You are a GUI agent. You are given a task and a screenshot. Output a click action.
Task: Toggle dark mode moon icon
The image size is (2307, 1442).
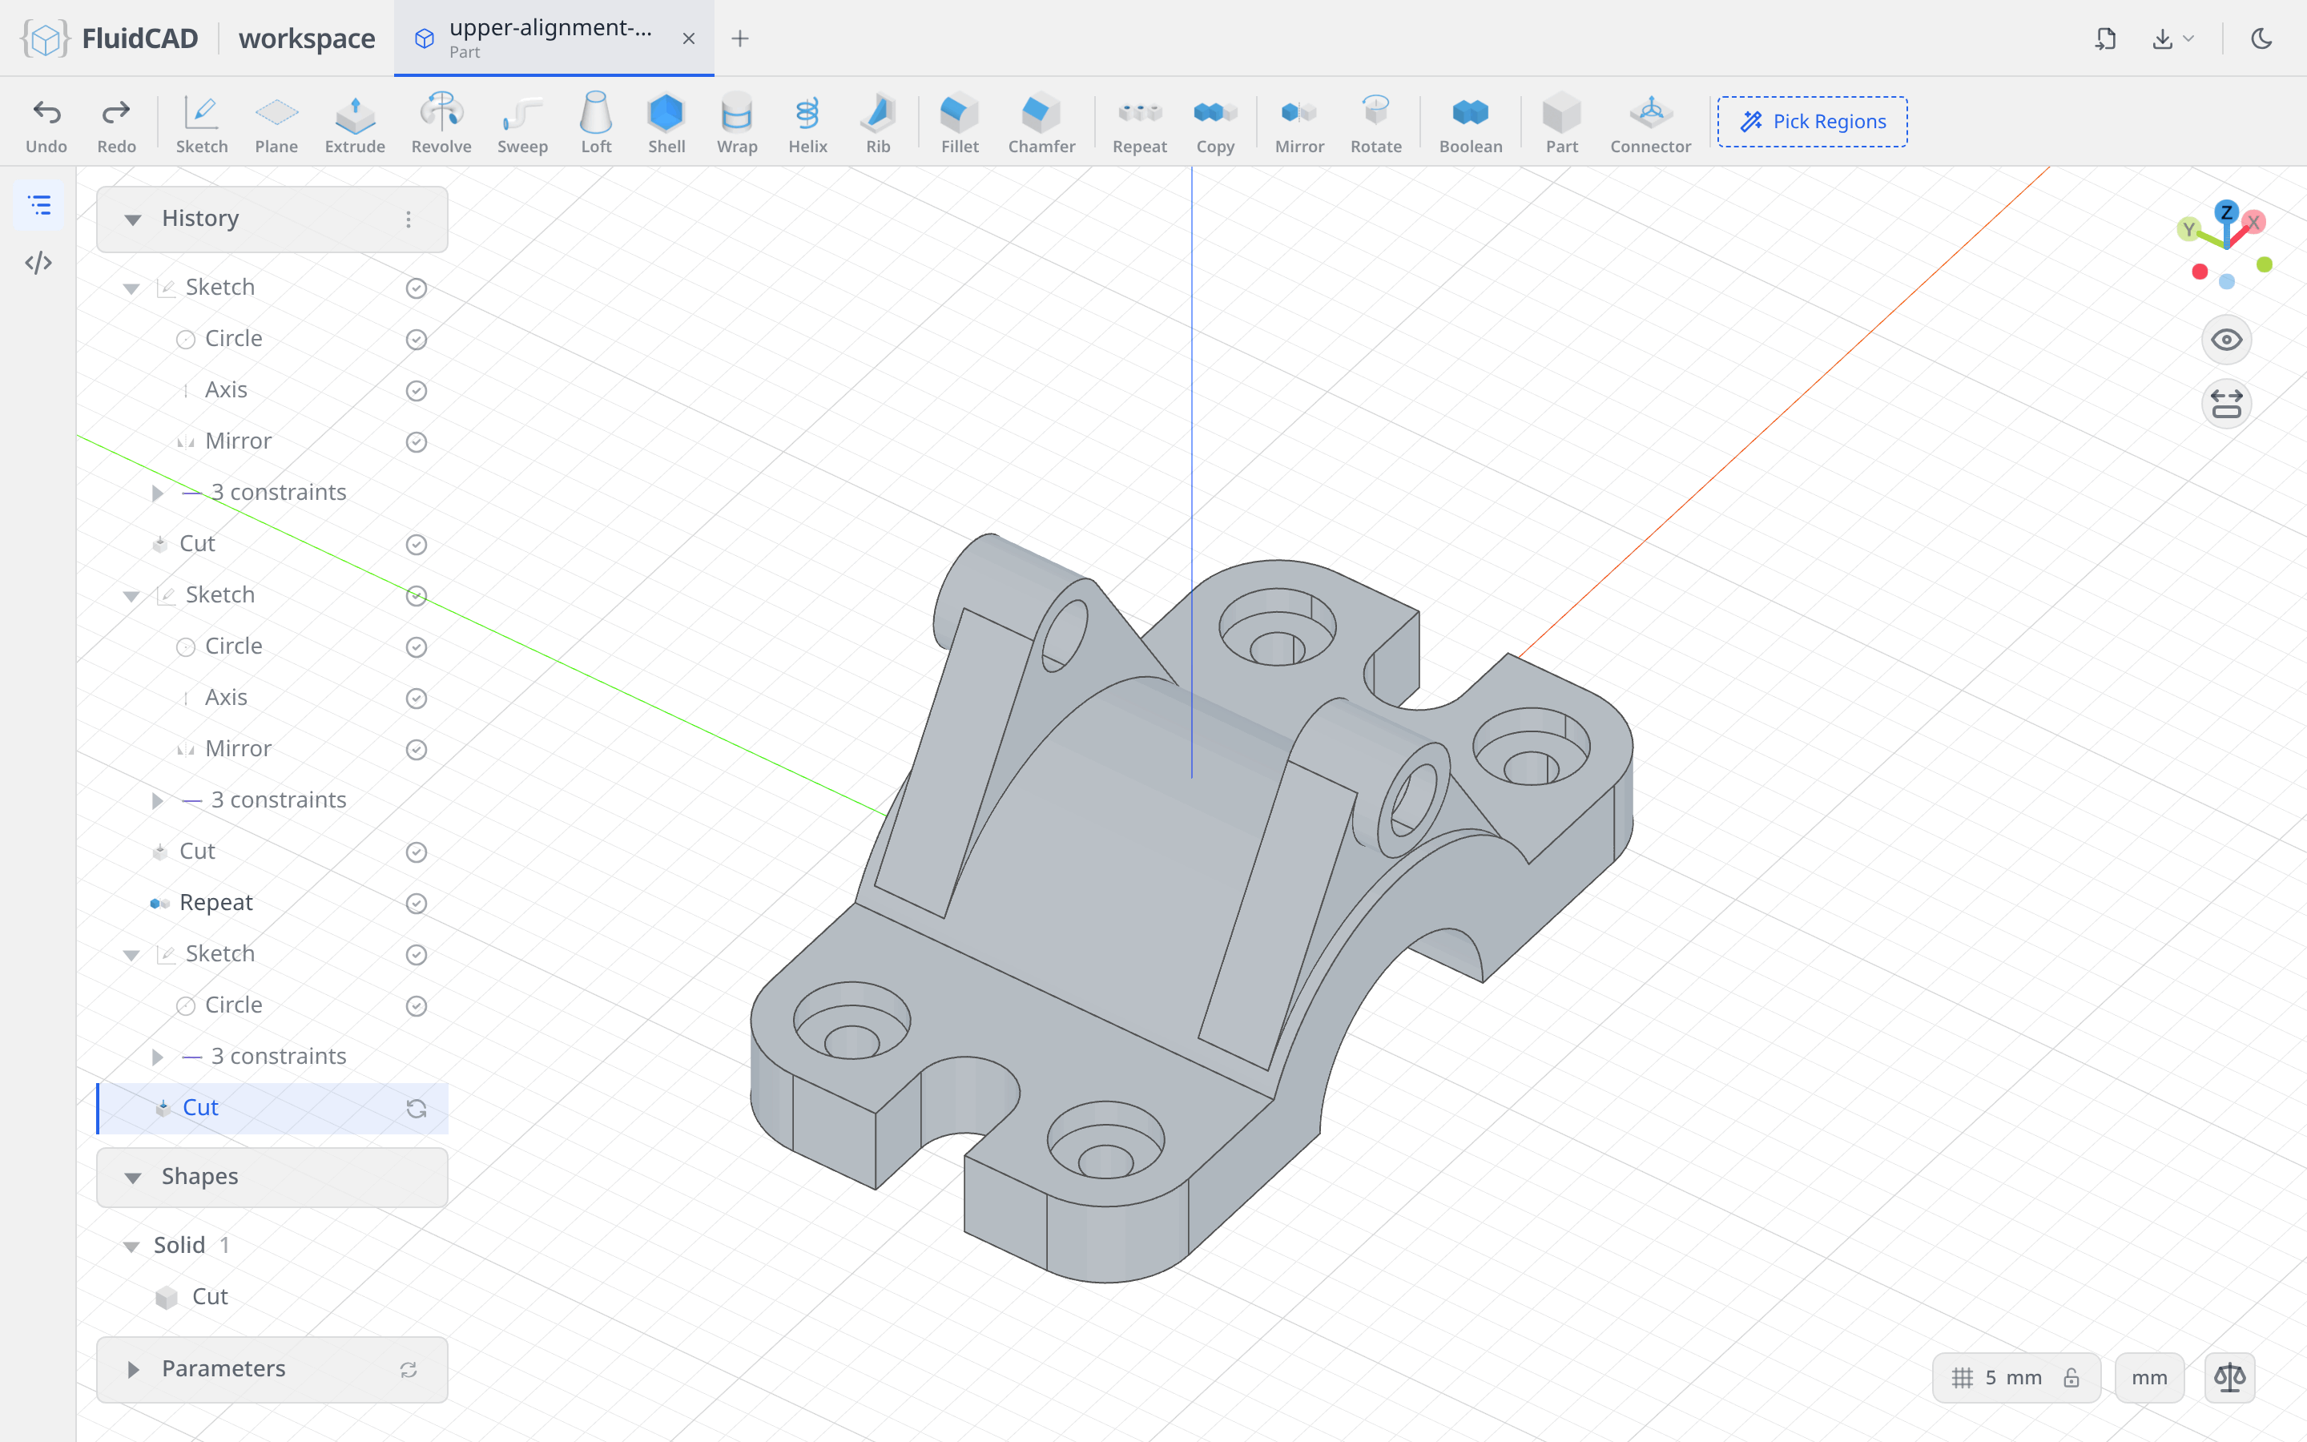pos(2261,38)
